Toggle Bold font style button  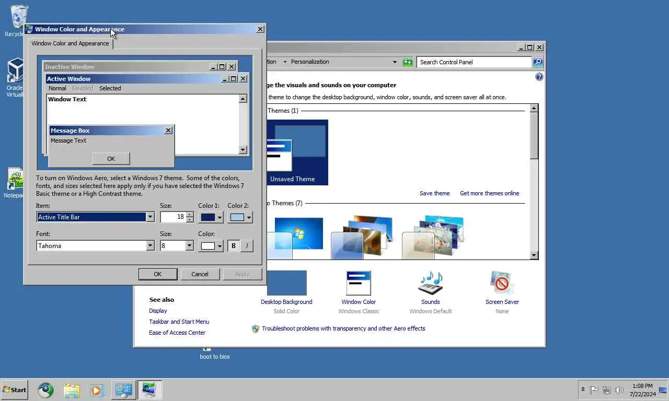pyautogui.click(x=234, y=245)
